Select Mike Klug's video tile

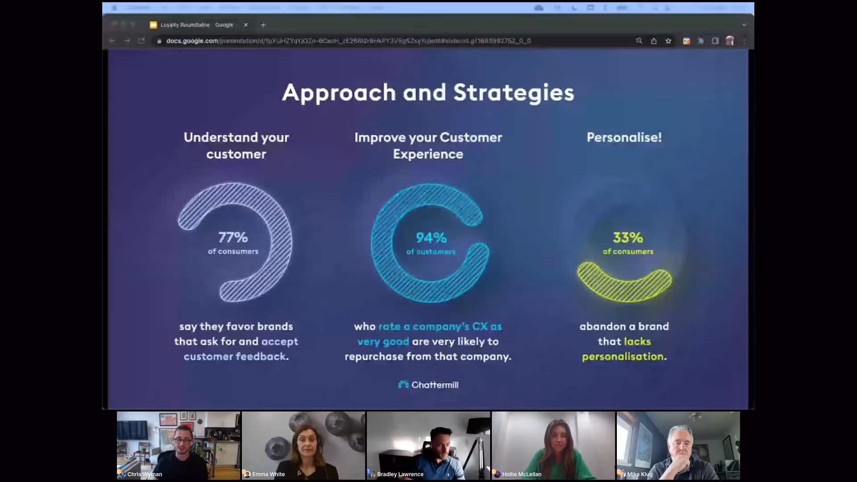coord(678,445)
